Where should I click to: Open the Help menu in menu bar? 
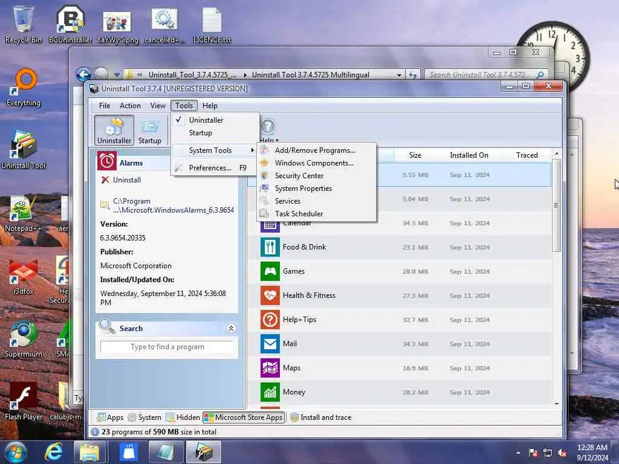(210, 106)
